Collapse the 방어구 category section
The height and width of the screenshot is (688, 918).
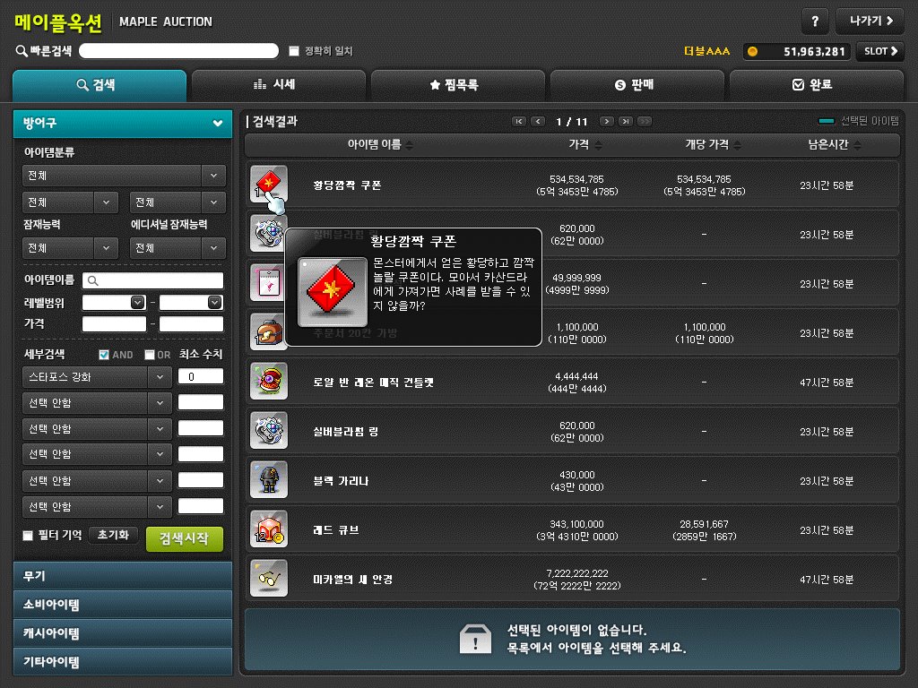coord(122,123)
